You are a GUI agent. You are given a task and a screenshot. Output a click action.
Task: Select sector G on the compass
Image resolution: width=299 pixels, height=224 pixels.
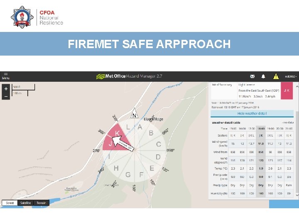coord(128,175)
